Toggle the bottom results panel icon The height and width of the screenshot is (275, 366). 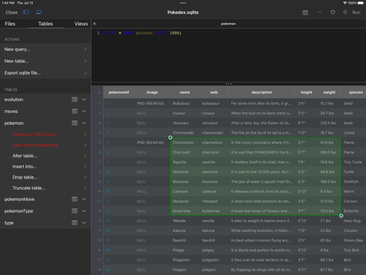tap(38, 12)
